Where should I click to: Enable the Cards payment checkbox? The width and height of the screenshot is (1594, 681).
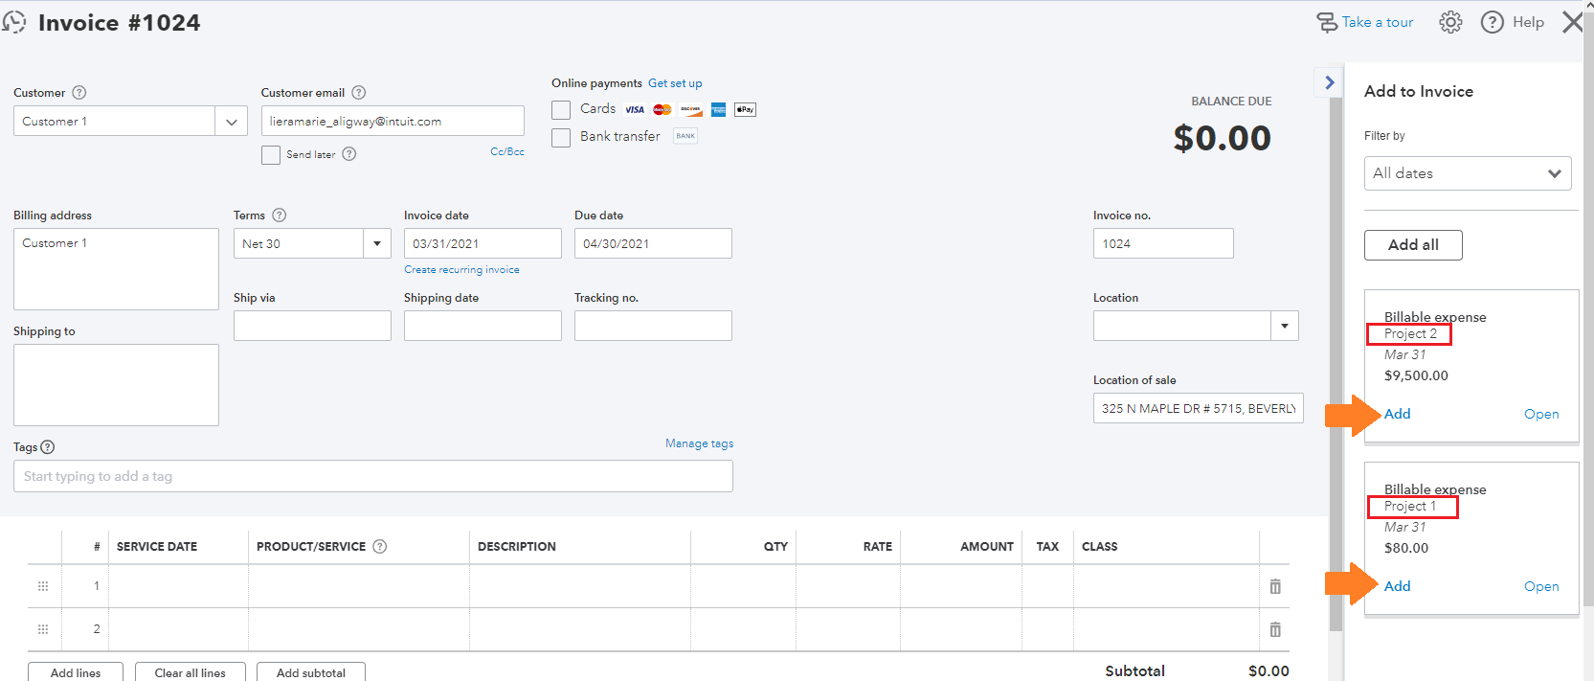(561, 110)
